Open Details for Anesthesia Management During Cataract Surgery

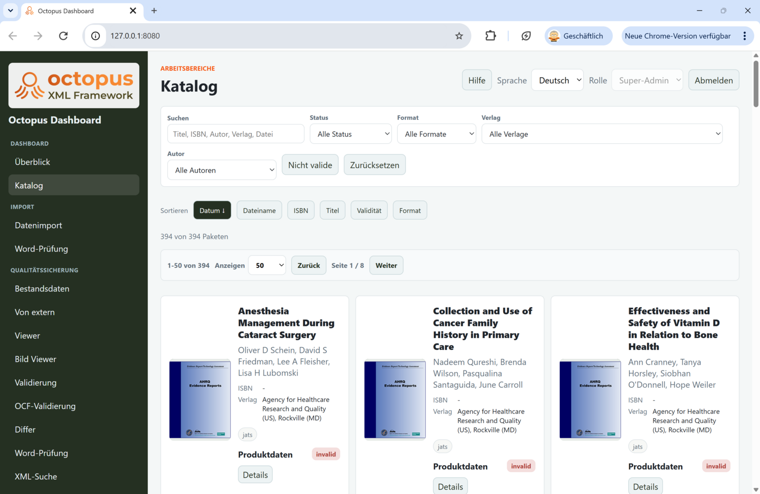pos(255,475)
